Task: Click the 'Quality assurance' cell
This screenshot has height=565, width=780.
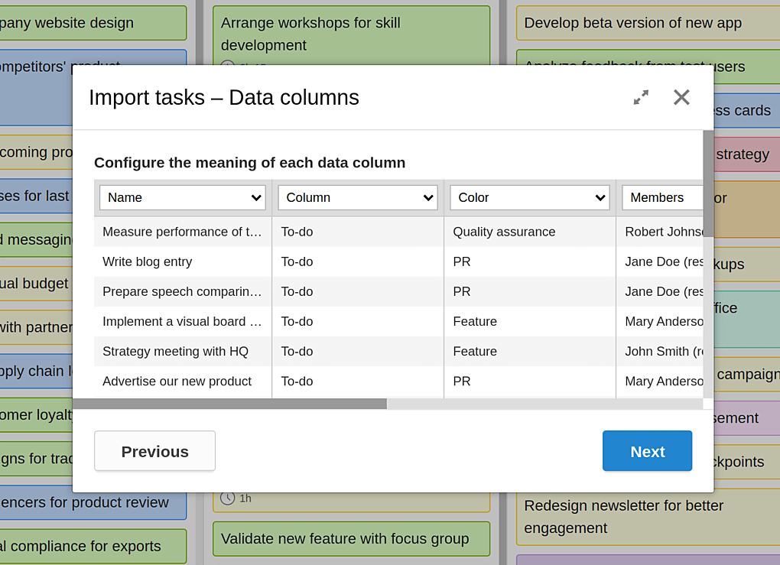Action: point(504,232)
